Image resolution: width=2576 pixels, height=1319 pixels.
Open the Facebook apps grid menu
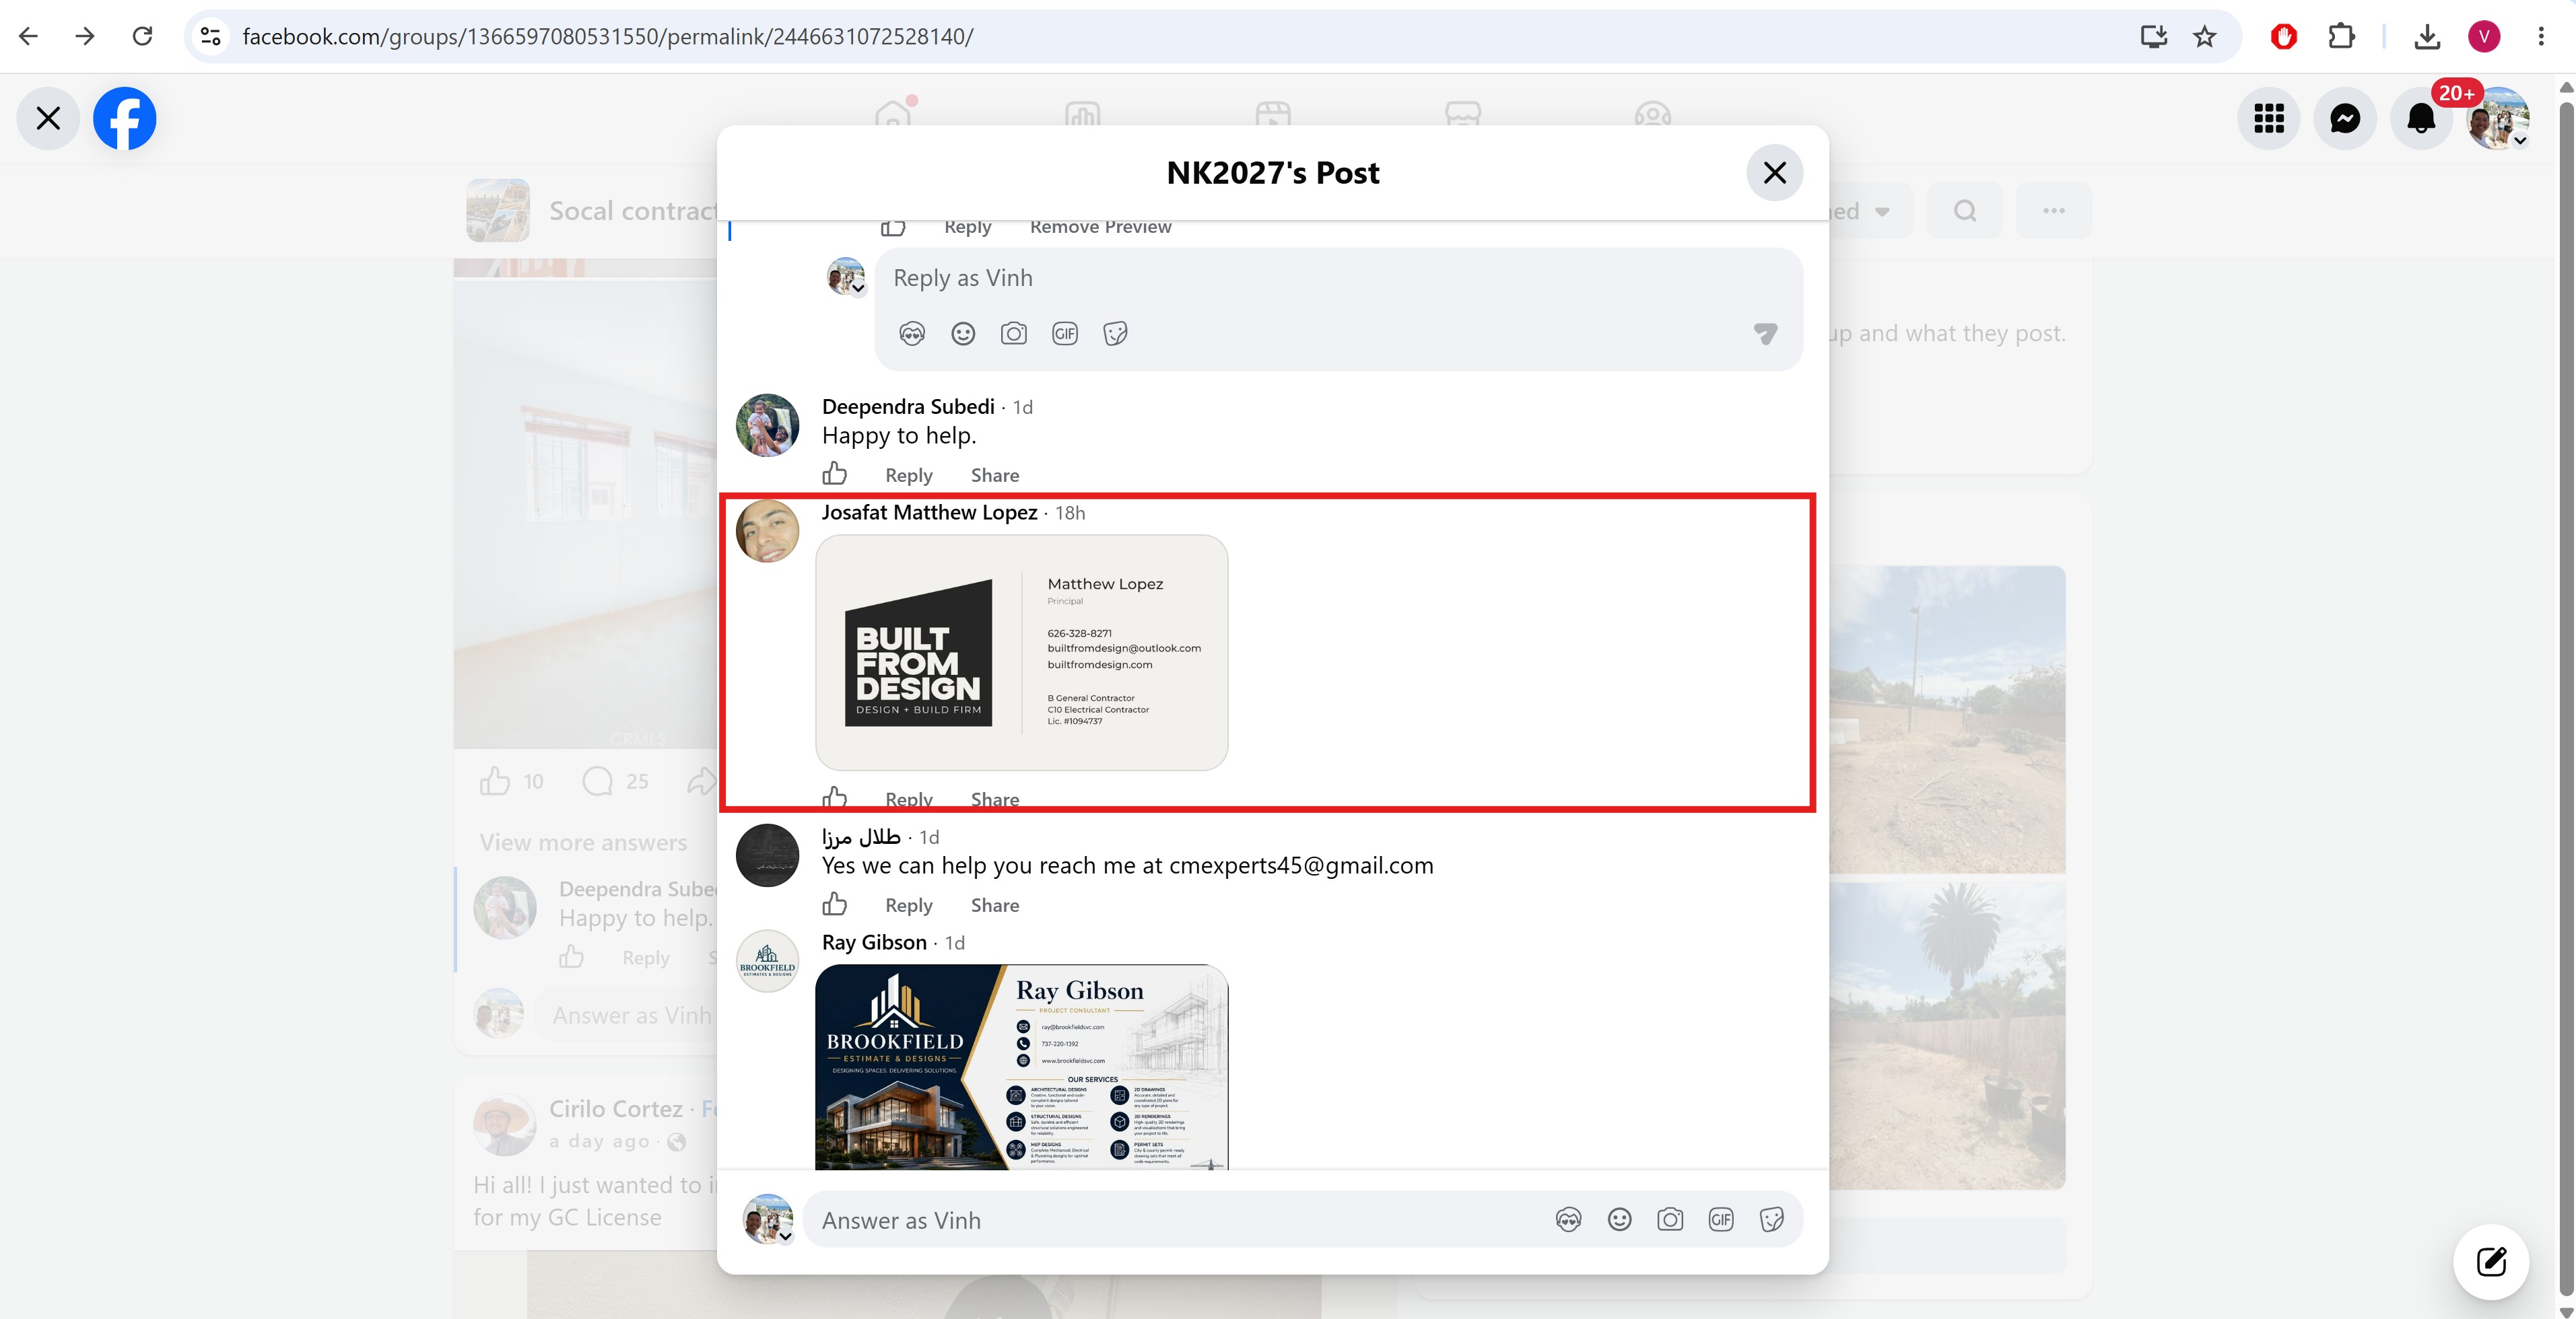pos(2269,118)
